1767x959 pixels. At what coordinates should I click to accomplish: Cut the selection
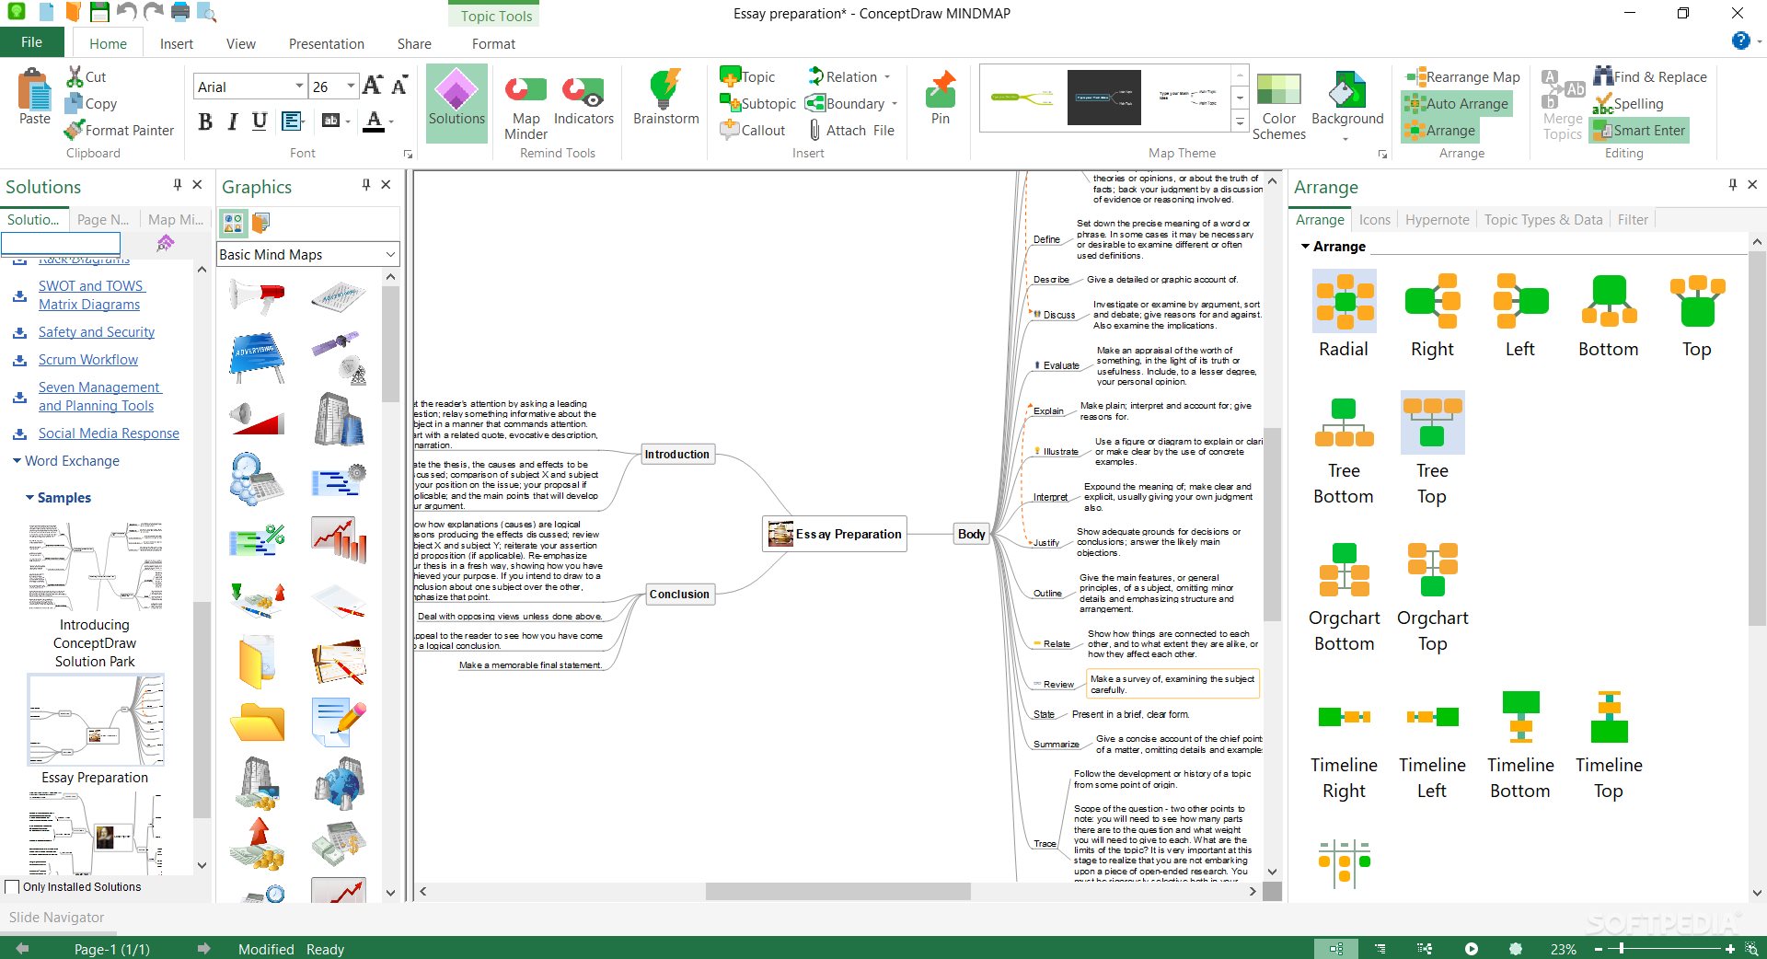pos(87,77)
